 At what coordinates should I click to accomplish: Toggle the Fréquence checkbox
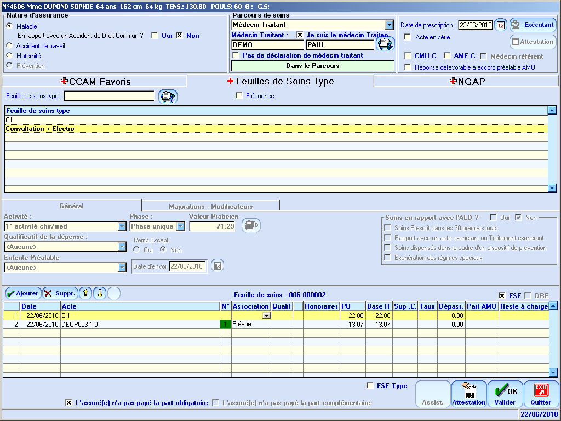pos(239,96)
